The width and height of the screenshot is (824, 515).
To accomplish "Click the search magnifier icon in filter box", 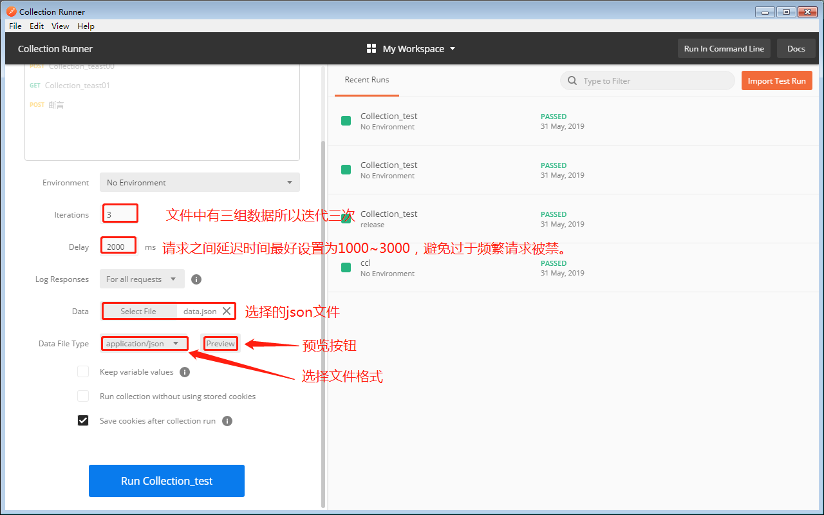I will click(572, 81).
